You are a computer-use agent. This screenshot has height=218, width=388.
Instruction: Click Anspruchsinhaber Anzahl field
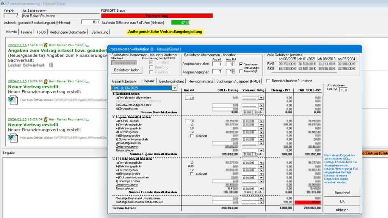217,64
